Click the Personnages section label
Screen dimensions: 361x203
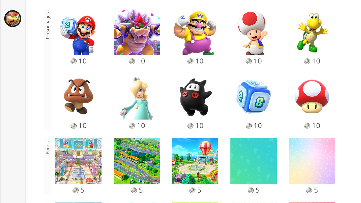48,26
